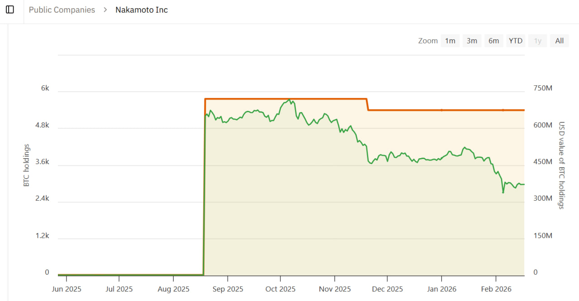Toggle the sidebar panel icon
This screenshot has width=579, height=301.
(x=10, y=9)
